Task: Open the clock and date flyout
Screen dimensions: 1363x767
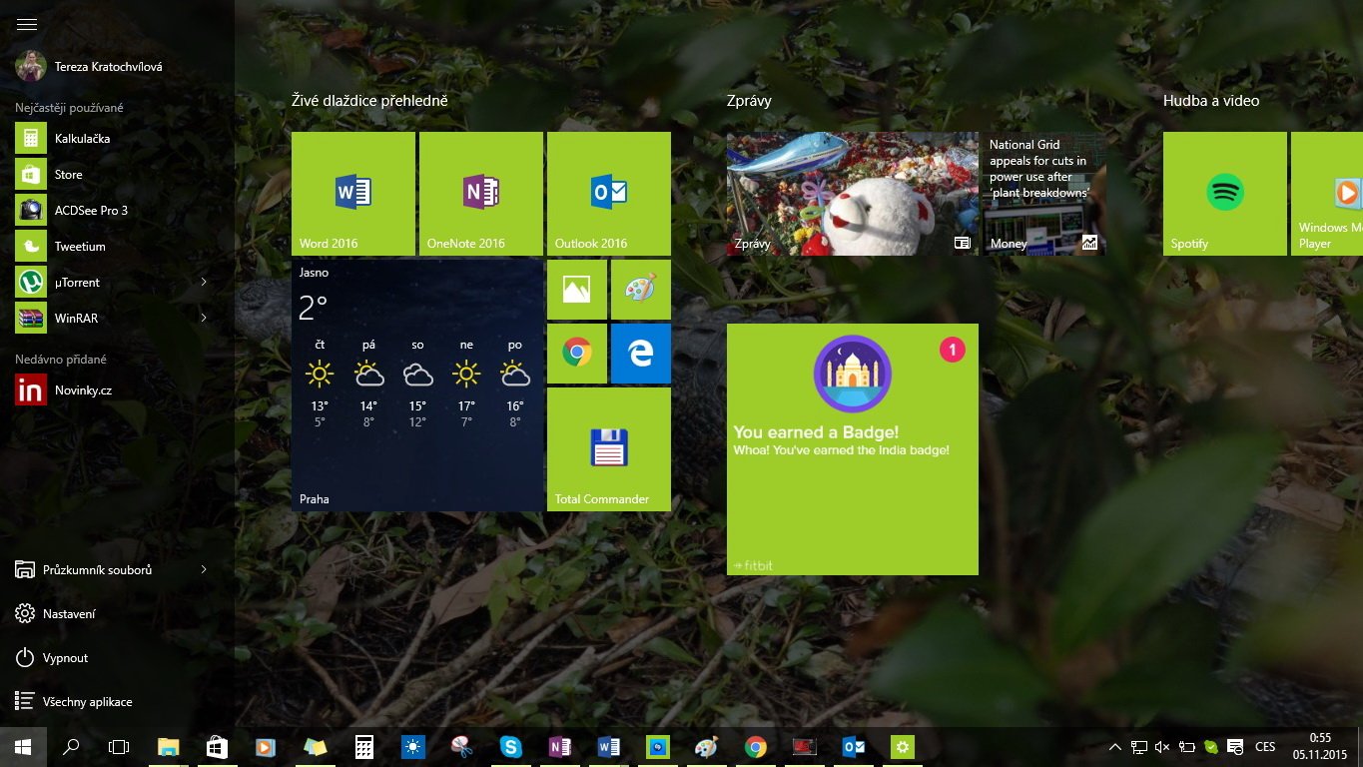Action: pyautogui.click(x=1320, y=747)
